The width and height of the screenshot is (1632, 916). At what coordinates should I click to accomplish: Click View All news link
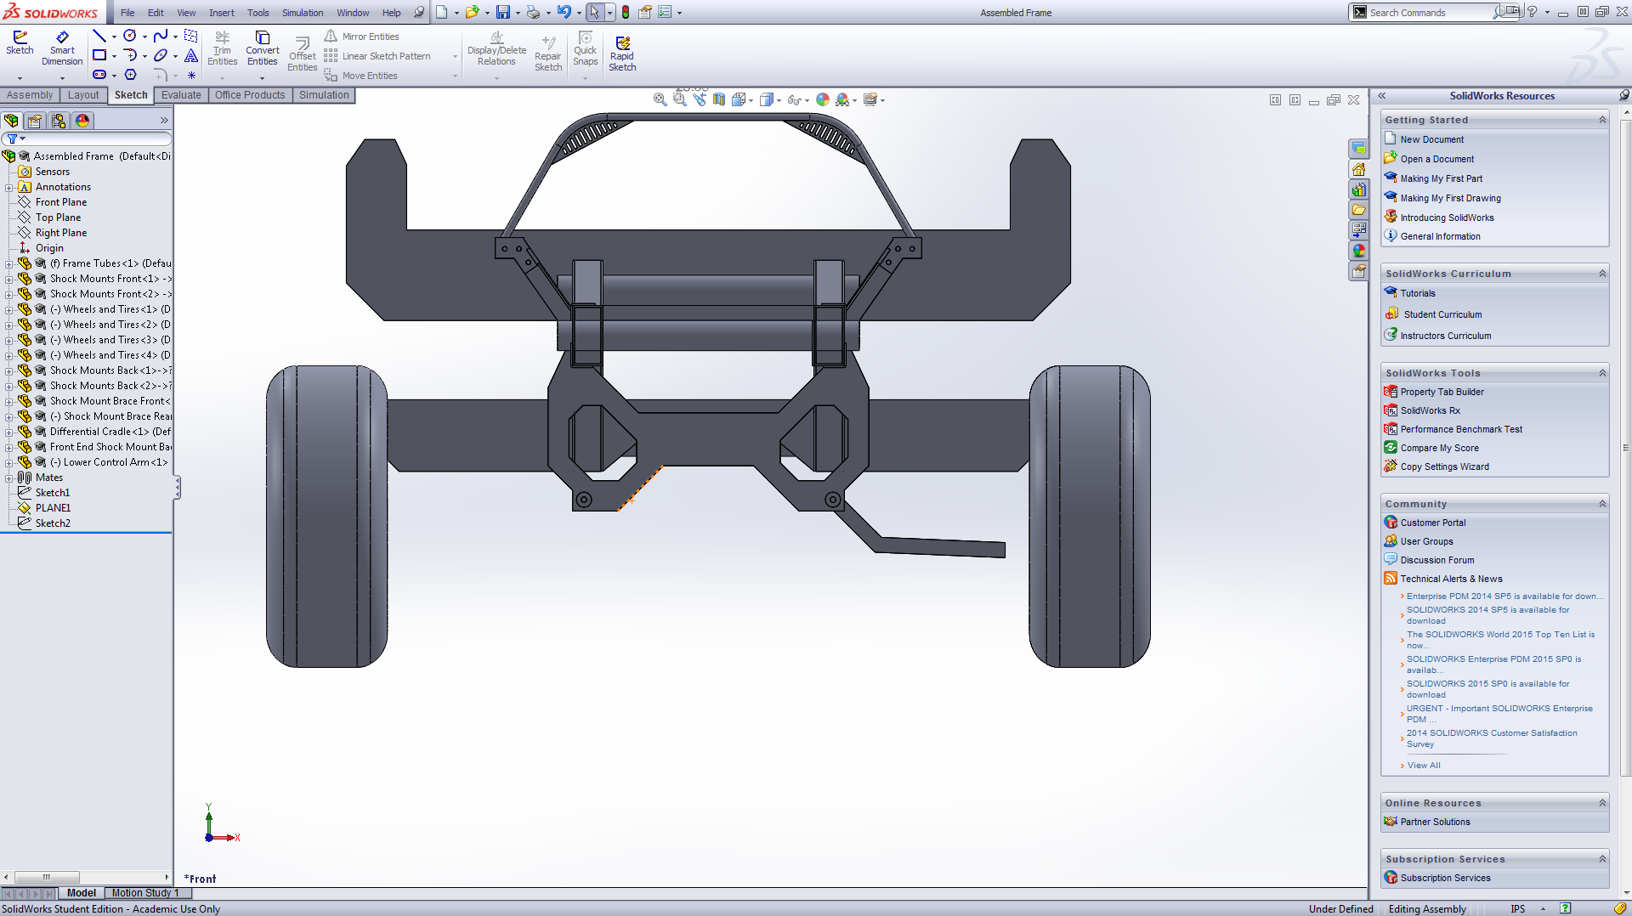(1423, 766)
